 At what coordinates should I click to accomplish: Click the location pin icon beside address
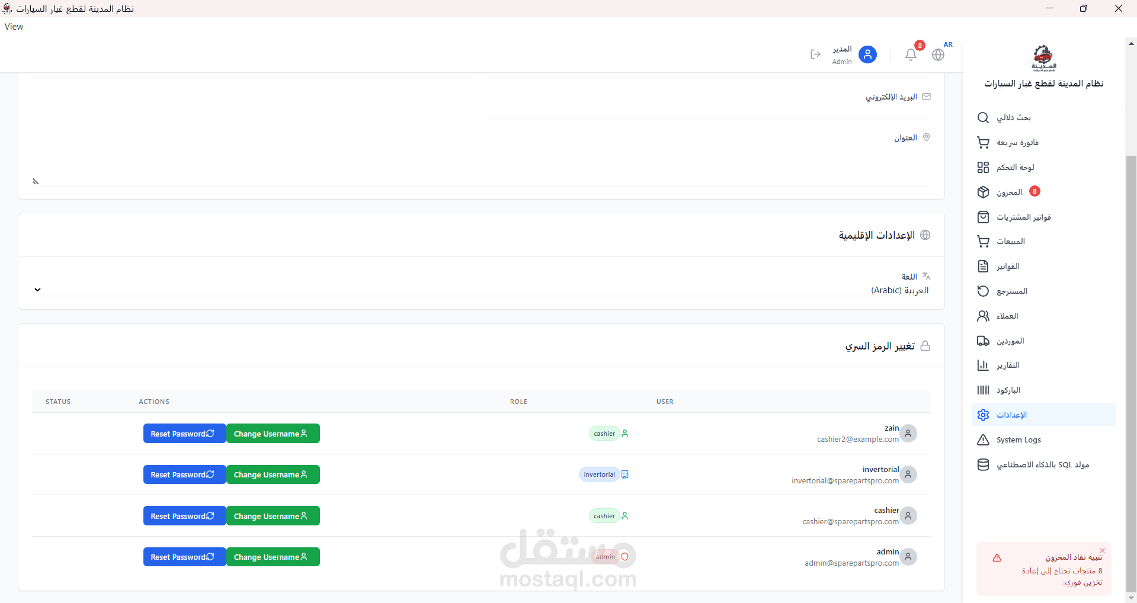point(927,137)
